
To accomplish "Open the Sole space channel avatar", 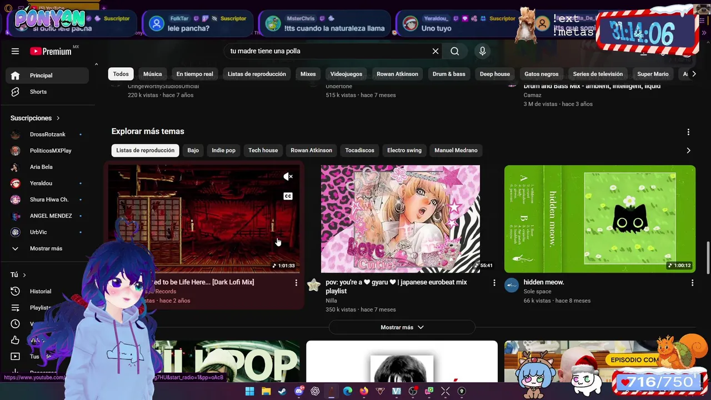I will coord(512,285).
